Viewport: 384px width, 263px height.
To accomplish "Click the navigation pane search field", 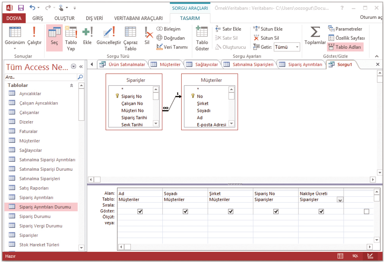I will pos(41,77).
